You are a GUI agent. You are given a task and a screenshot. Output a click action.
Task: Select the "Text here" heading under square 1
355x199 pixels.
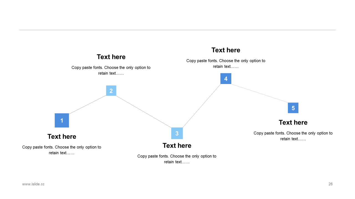point(62,137)
